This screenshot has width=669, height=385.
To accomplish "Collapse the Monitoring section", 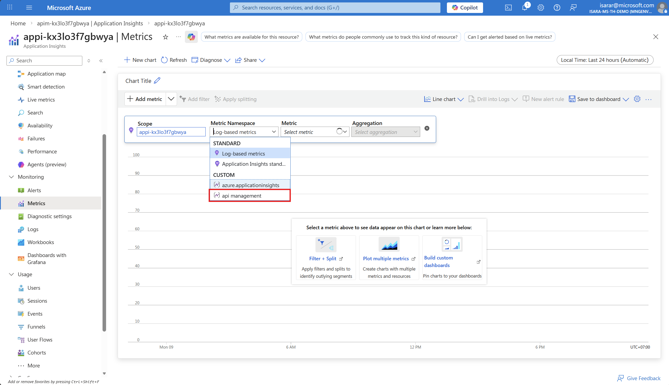I will point(11,177).
